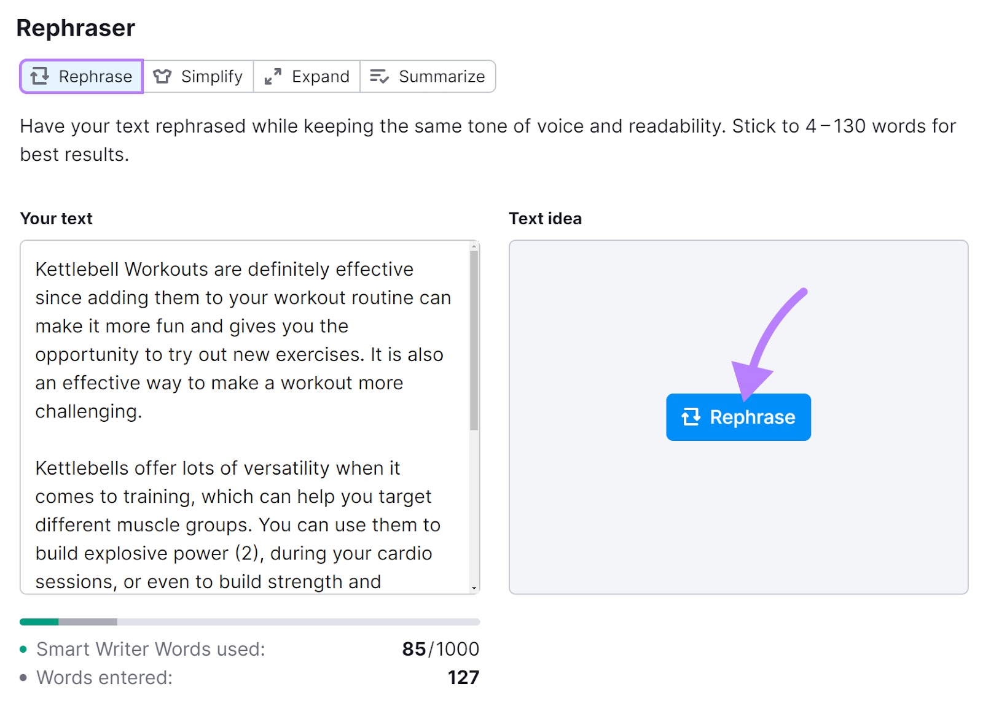The width and height of the screenshot is (983, 719).
Task: Click the green bullet beside Smart Writer Words used
Action: (x=23, y=649)
